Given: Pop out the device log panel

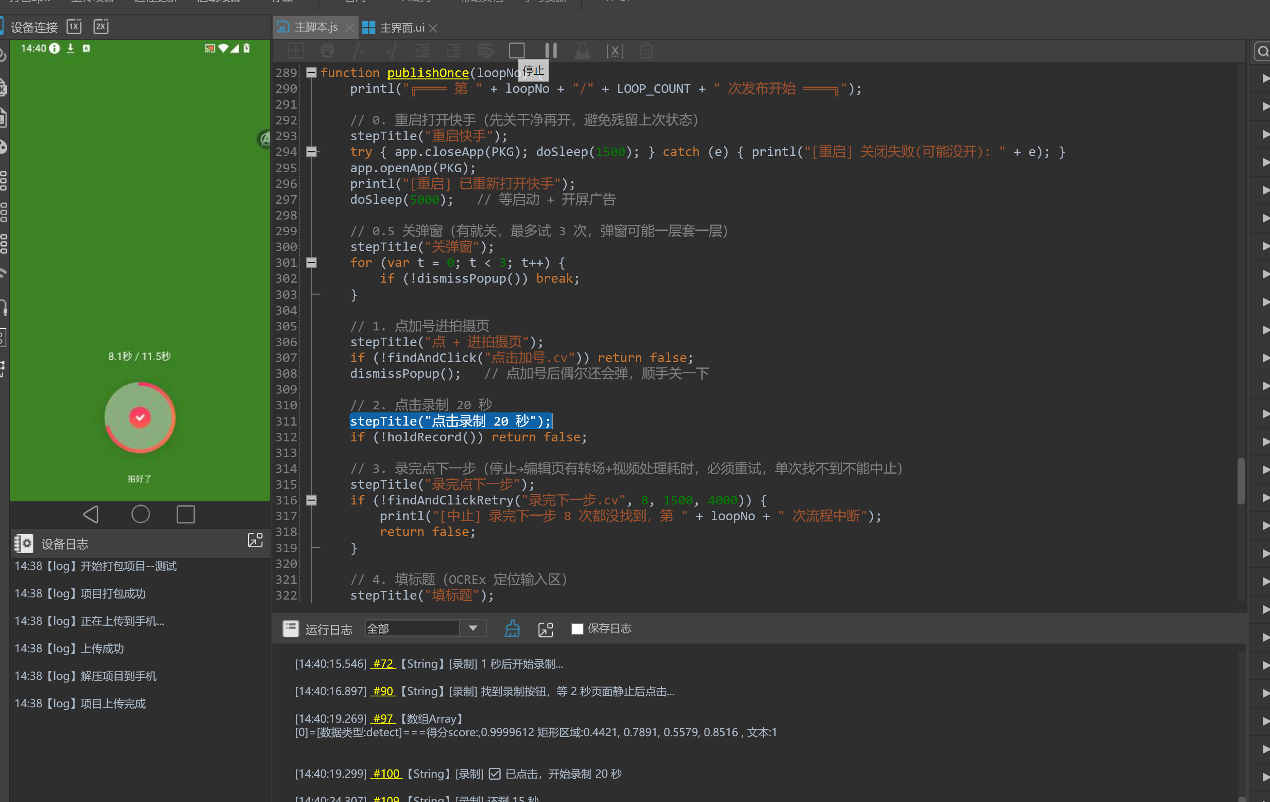Looking at the screenshot, I should [x=255, y=540].
